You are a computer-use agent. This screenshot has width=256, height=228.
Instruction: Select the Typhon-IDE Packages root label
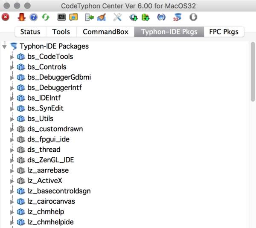[x=54, y=46]
